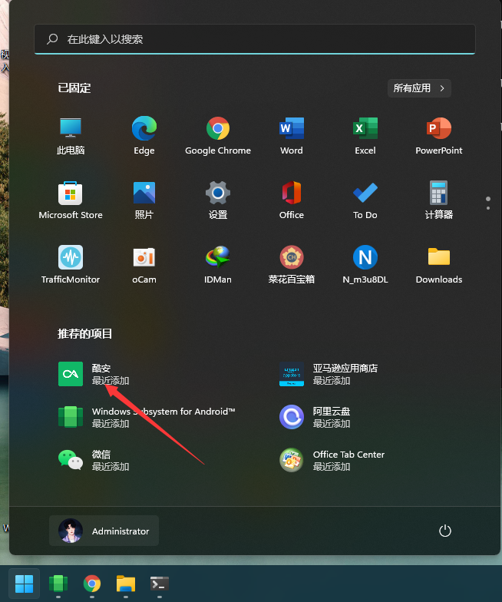Open Microsoft Store
The height and width of the screenshot is (602, 502).
pyautogui.click(x=71, y=200)
